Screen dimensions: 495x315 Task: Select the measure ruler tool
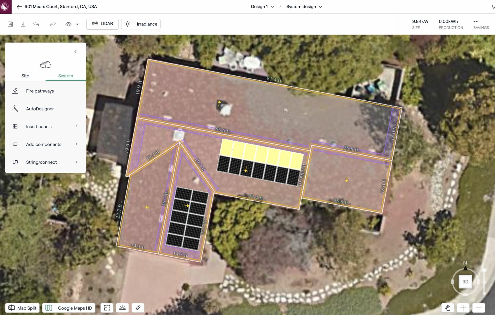click(138, 308)
